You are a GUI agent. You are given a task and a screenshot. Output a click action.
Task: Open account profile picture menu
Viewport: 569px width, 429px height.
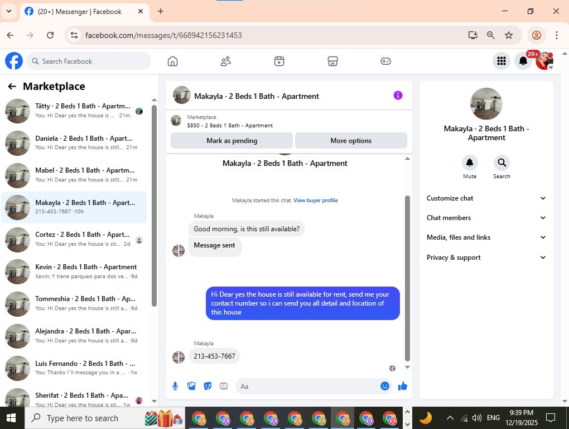(544, 61)
